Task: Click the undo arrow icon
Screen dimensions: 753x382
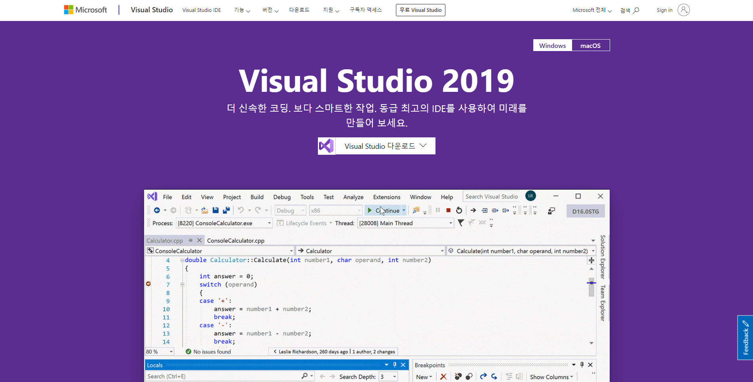Action: pyautogui.click(x=241, y=210)
